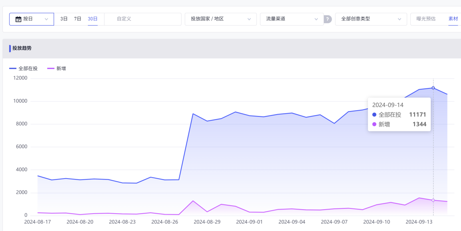Select the 7日 time range

click(78, 19)
